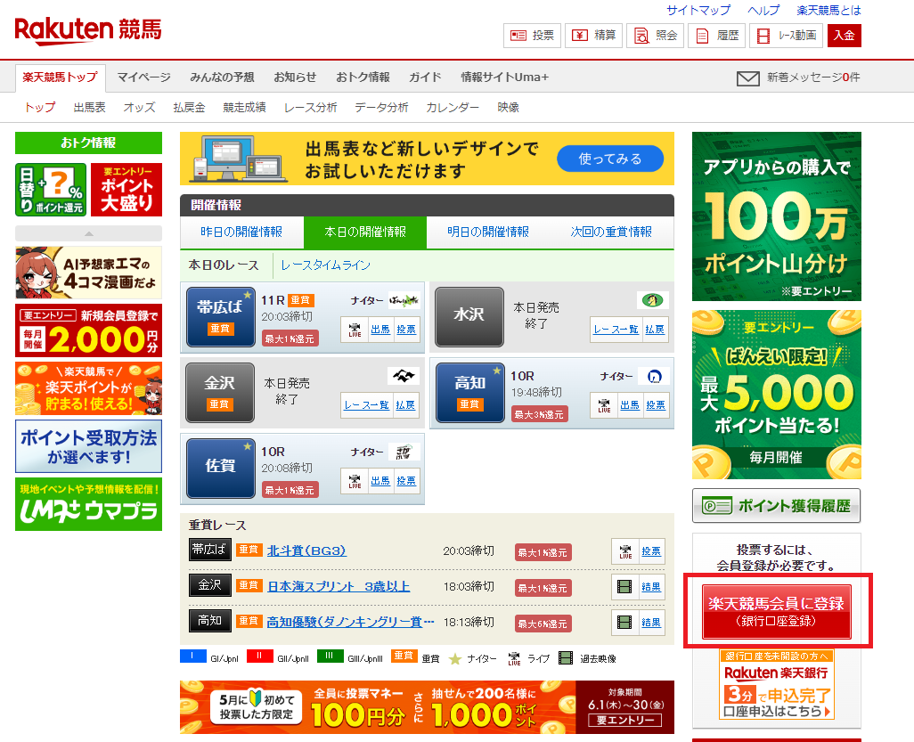Open カレンダー in the sub menu
Image resolution: width=914 pixels, height=742 pixels.
pos(453,107)
